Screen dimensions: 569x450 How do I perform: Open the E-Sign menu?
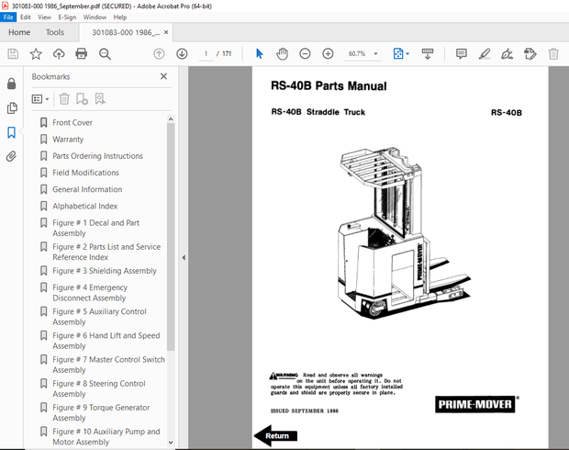67,17
